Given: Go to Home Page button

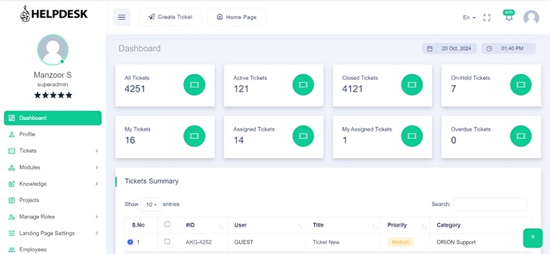Looking at the screenshot, I should 236,17.
